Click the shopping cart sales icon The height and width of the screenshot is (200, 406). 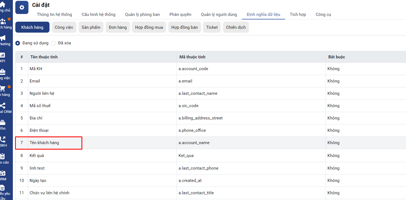click(x=3, y=89)
